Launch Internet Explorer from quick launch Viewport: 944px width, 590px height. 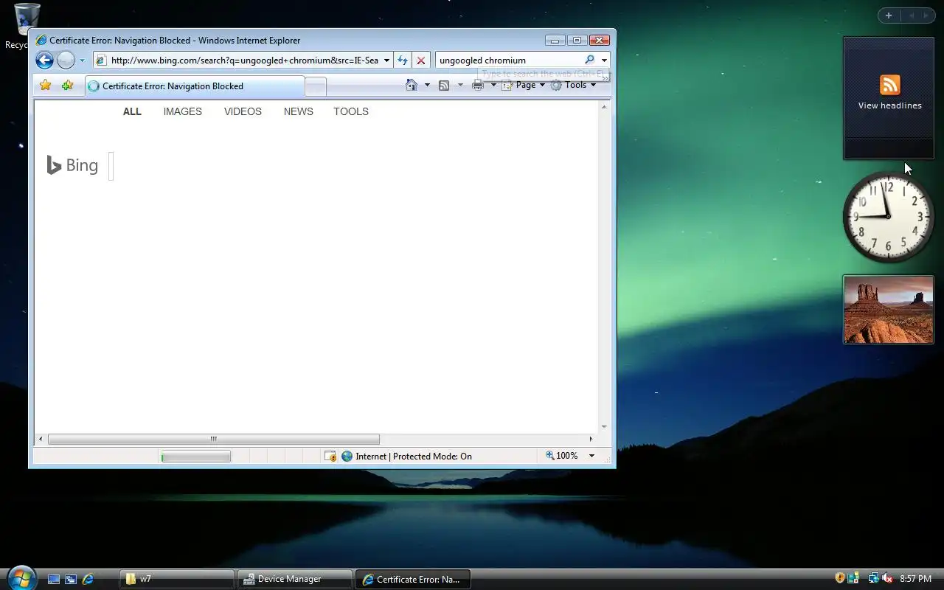point(88,580)
